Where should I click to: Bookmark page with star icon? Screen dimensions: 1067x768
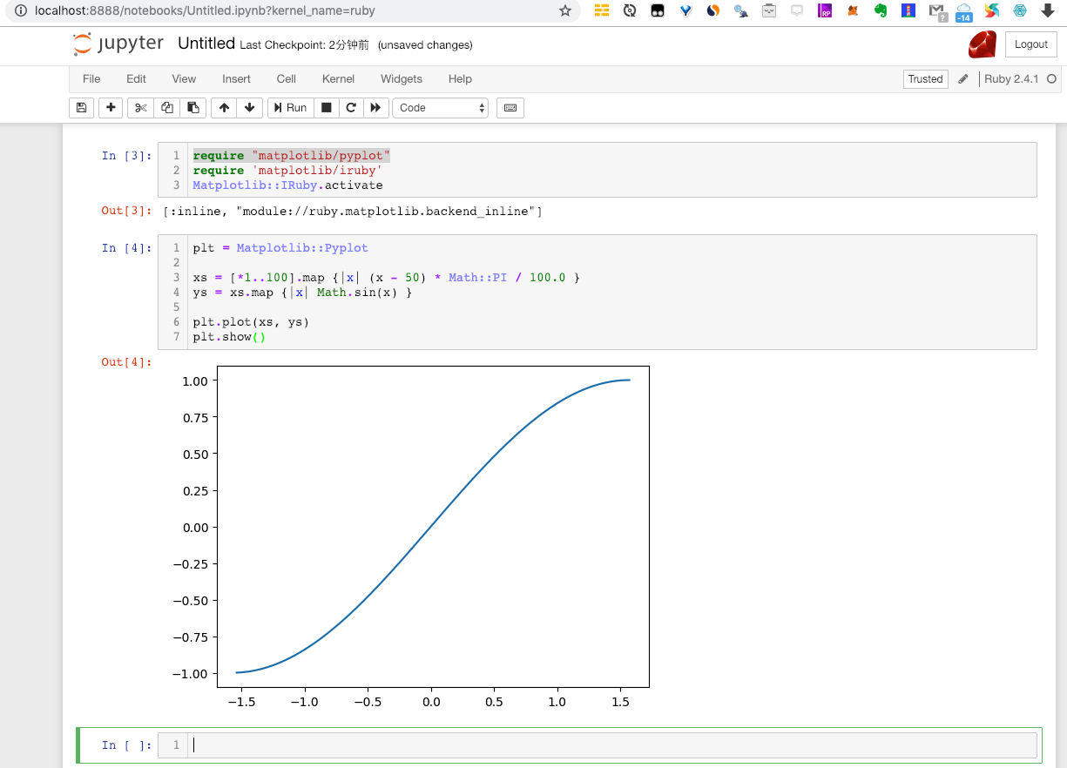pos(565,11)
